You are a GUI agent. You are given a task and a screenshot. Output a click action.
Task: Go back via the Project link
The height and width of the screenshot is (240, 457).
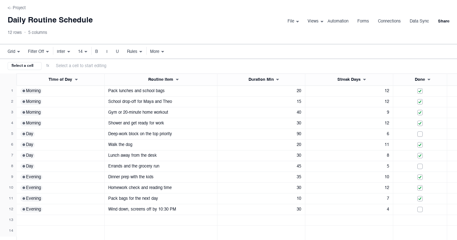[x=17, y=8]
